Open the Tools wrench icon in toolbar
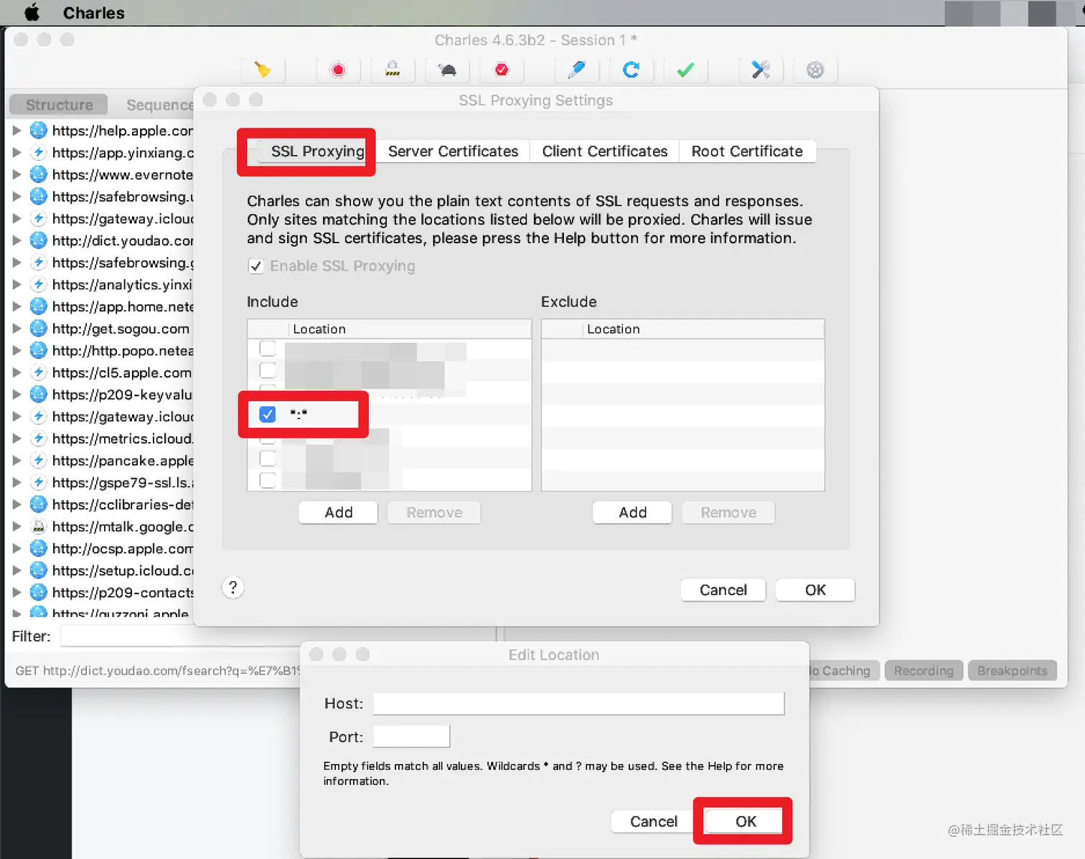This screenshot has width=1085, height=859. pos(760,70)
